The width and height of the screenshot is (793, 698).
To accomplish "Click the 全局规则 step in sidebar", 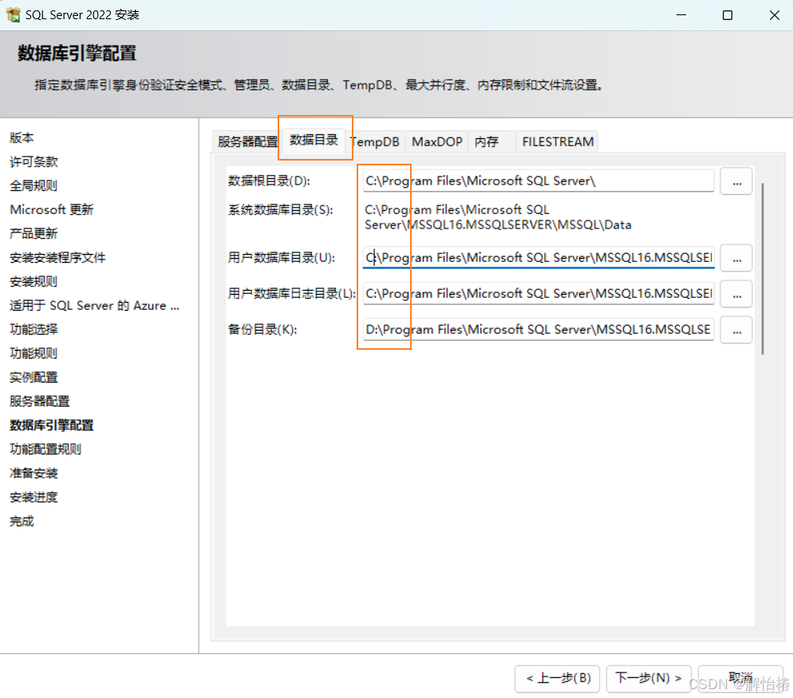I will click(34, 186).
